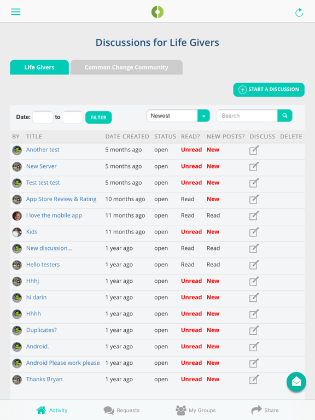Open discuss icon for Android Please work please
Viewport: 315px width, 420px height.
tap(254, 363)
